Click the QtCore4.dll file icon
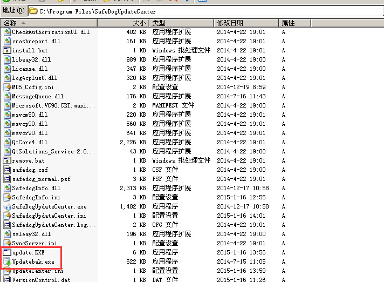 click(8, 142)
